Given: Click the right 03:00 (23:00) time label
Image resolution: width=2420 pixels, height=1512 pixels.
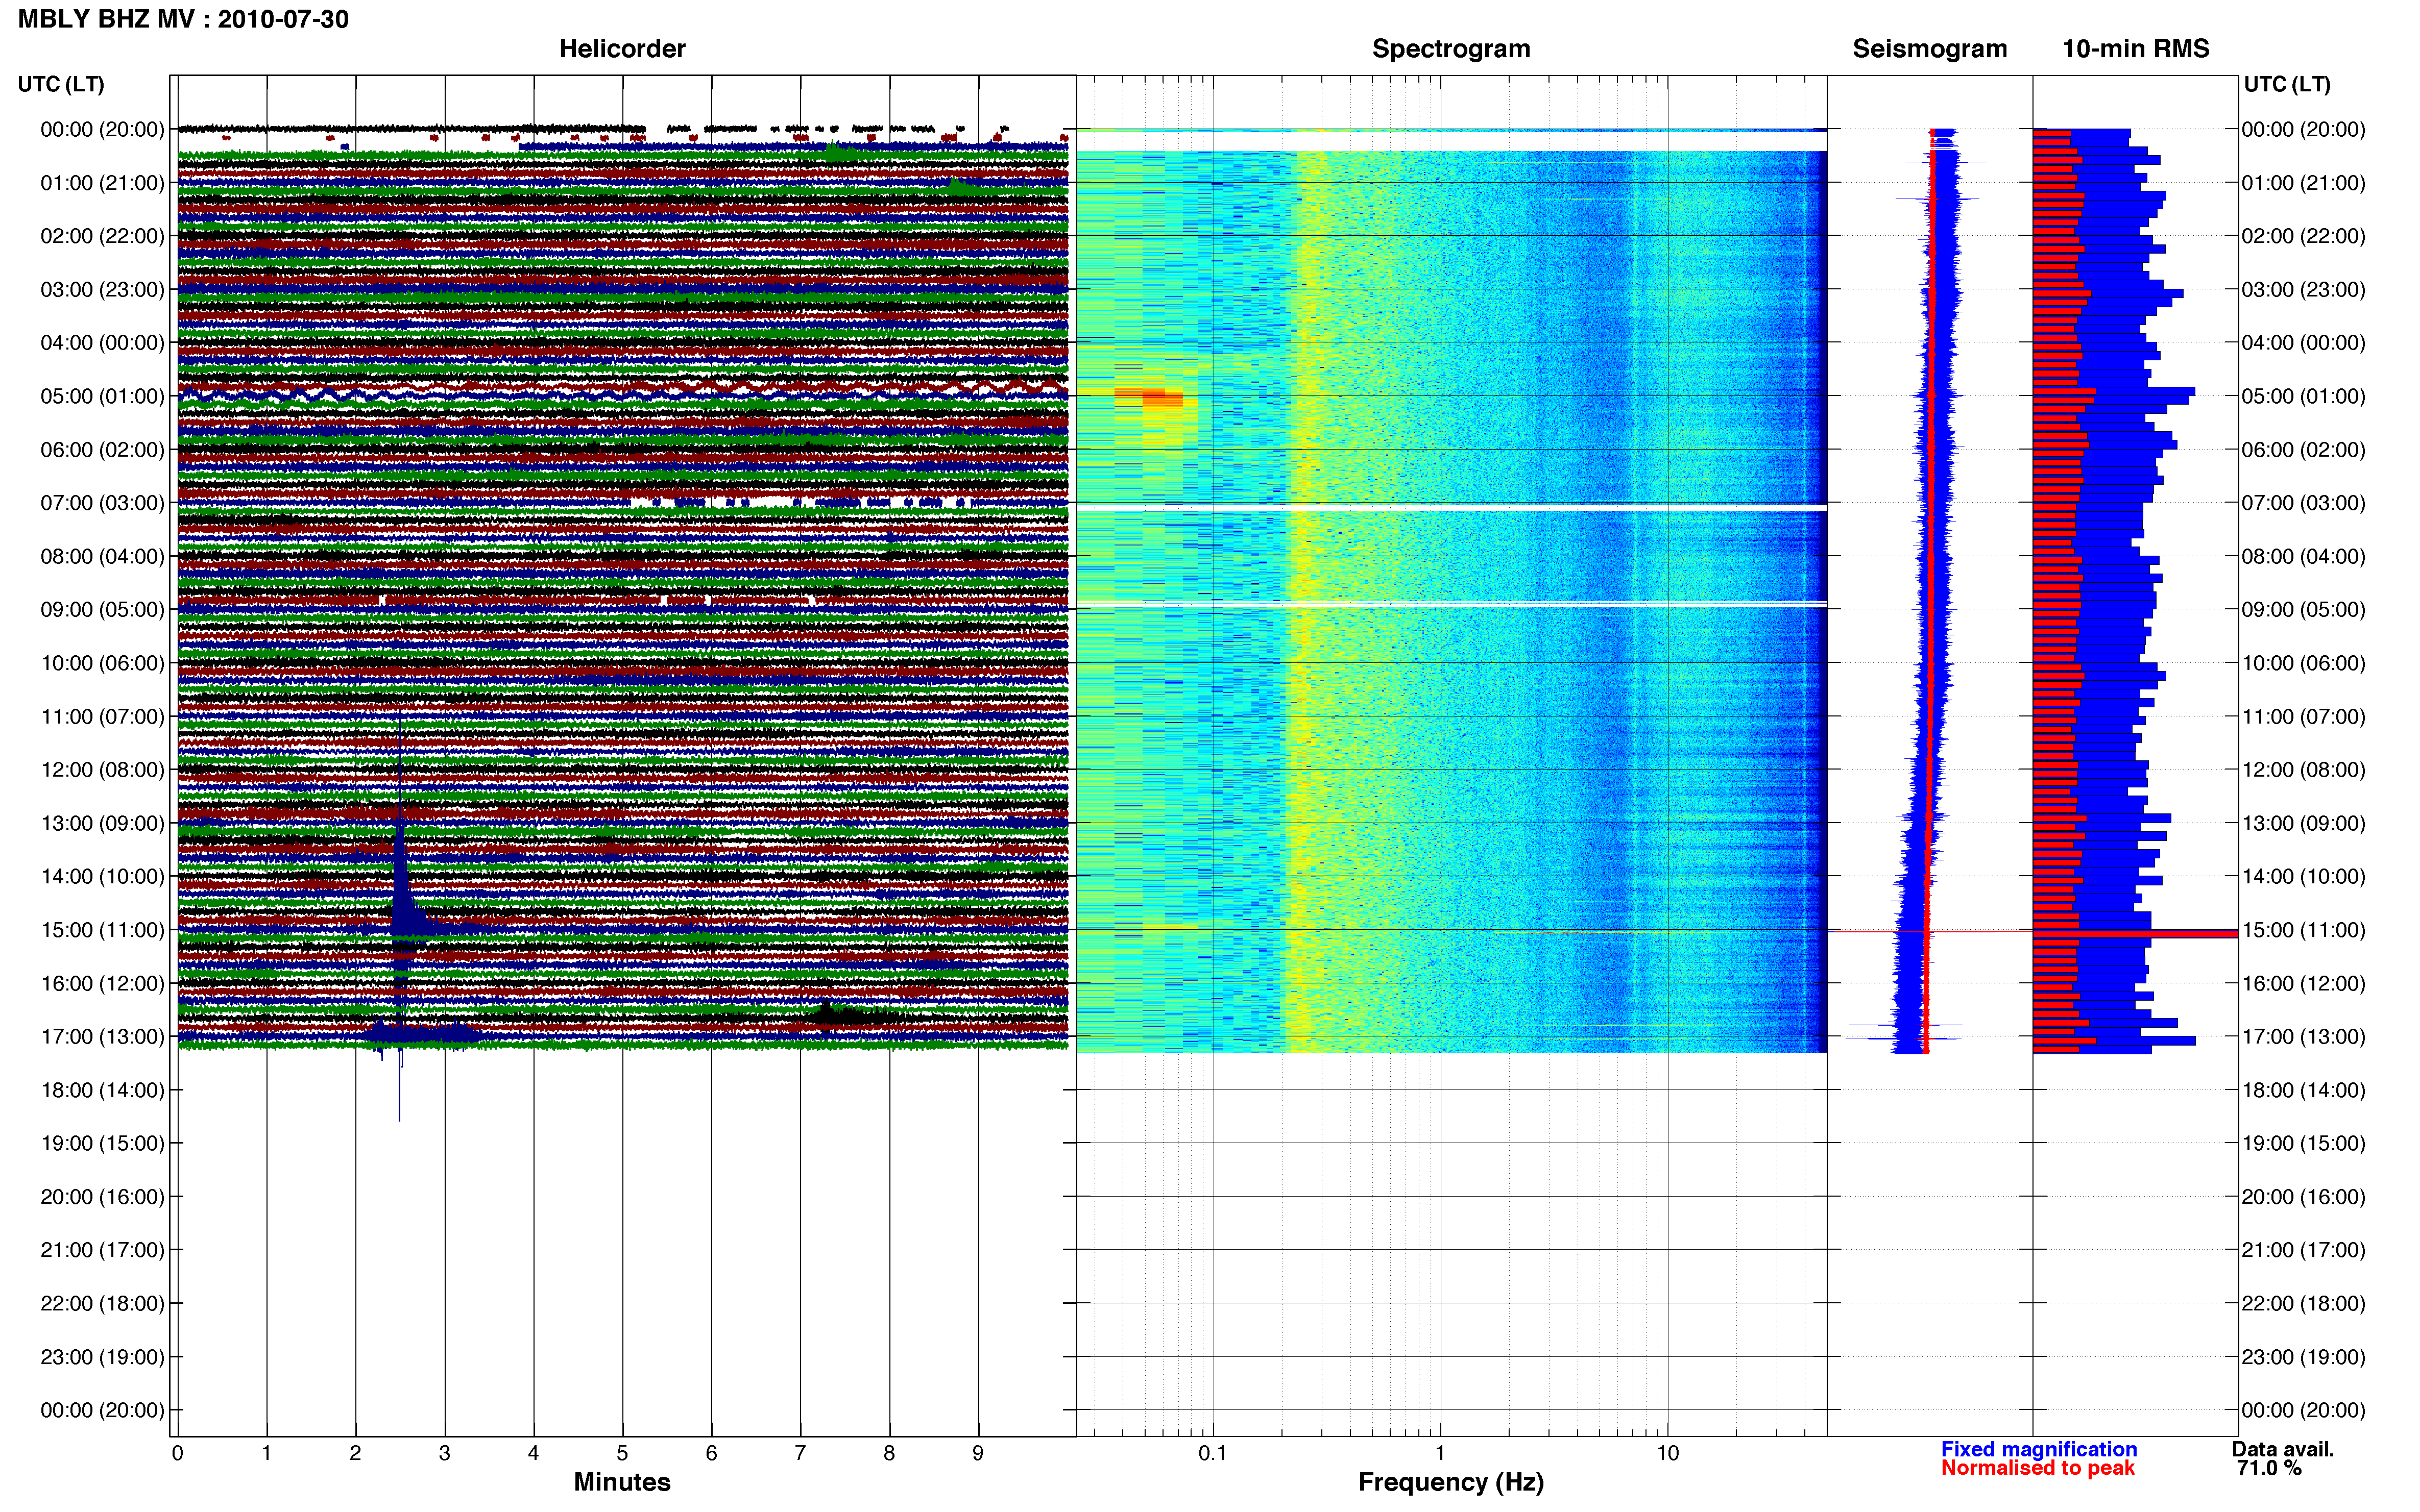Looking at the screenshot, I should (2303, 290).
